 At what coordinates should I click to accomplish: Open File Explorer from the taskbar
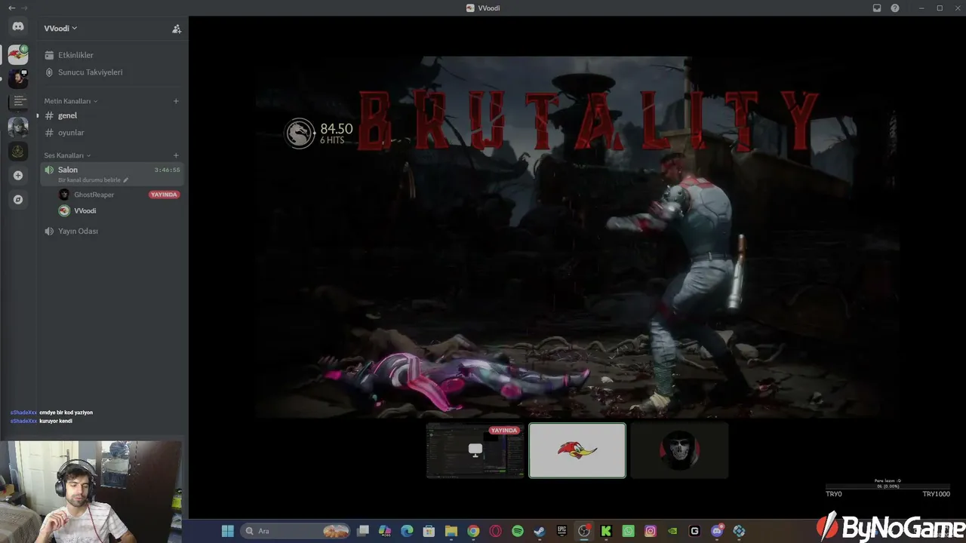point(451,531)
